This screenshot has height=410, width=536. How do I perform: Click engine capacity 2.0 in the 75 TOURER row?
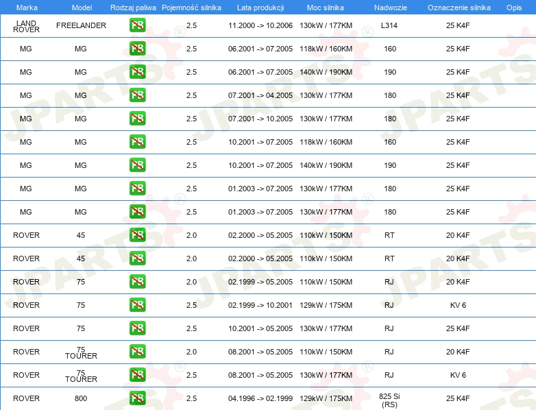pos(191,352)
